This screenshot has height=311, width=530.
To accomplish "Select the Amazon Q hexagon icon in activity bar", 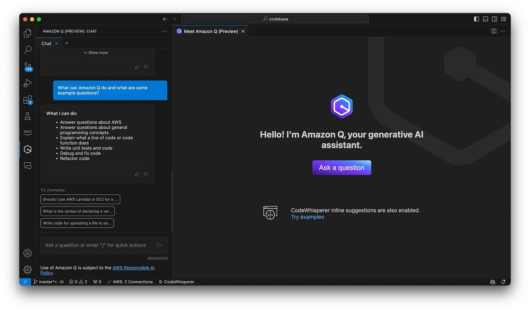I will [x=28, y=149].
